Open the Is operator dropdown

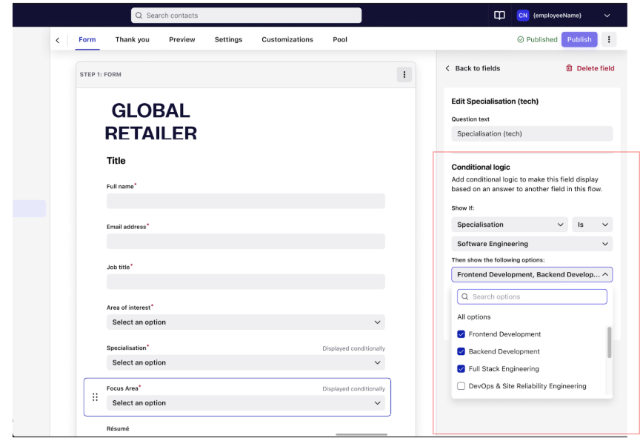[x=592, y=225]
